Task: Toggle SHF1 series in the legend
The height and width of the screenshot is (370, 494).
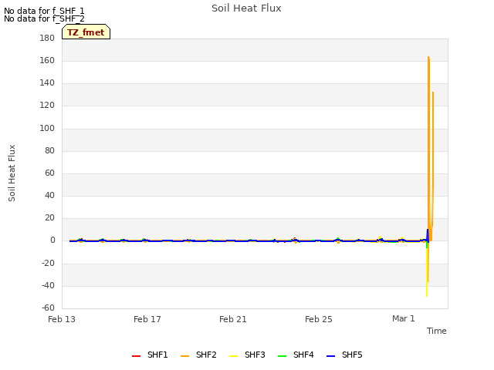Action: click(150, 355)
